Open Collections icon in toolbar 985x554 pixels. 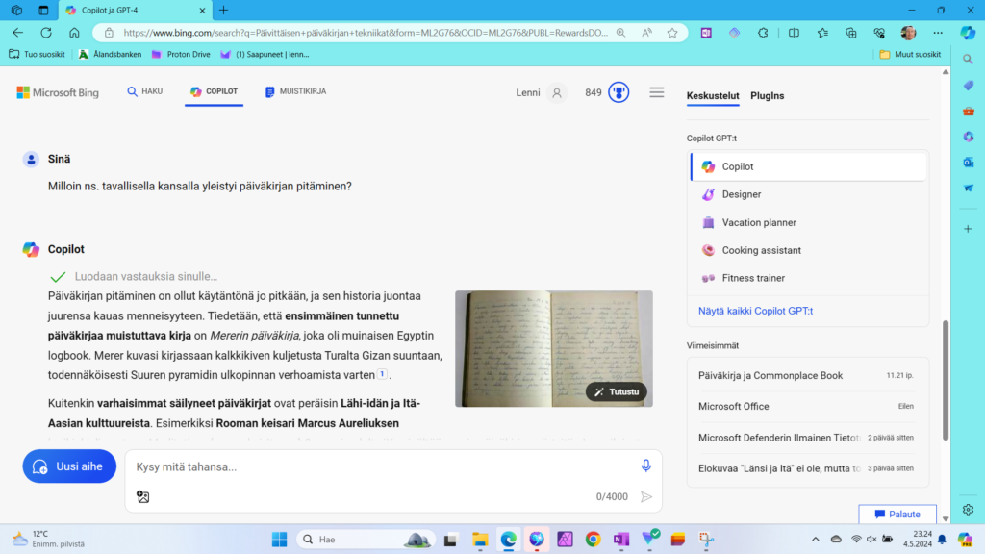(x=850, y=33)
